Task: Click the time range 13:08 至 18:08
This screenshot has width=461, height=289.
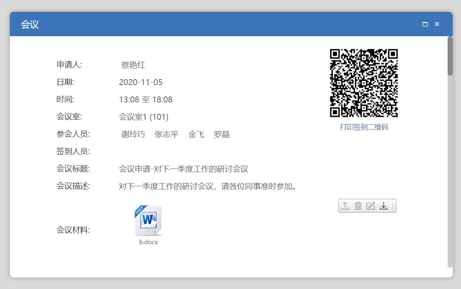Action: (146, 100)
